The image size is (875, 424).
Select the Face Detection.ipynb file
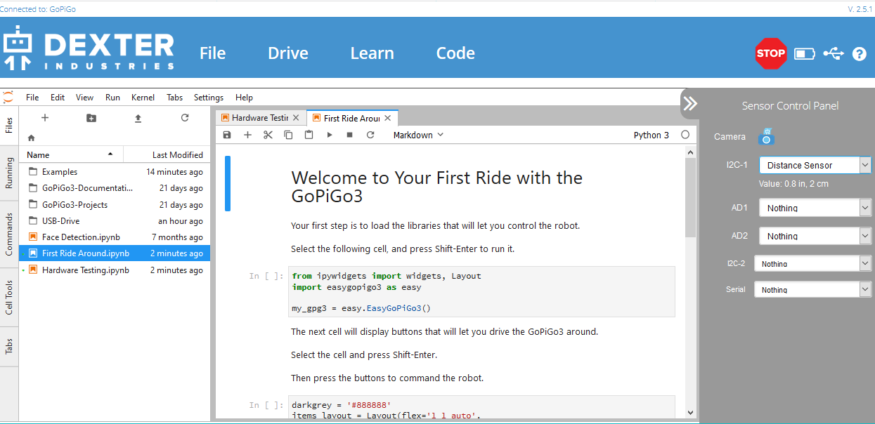[115, 237]
